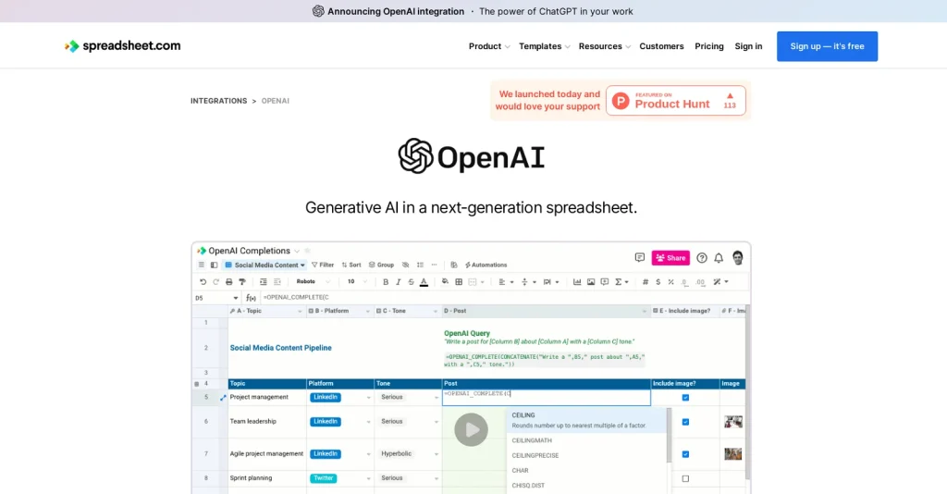Click the INTEGRATIONS breadcrumb link
Image resolution: width=947 pixels, height=494 pixels.
click(218, 101)
